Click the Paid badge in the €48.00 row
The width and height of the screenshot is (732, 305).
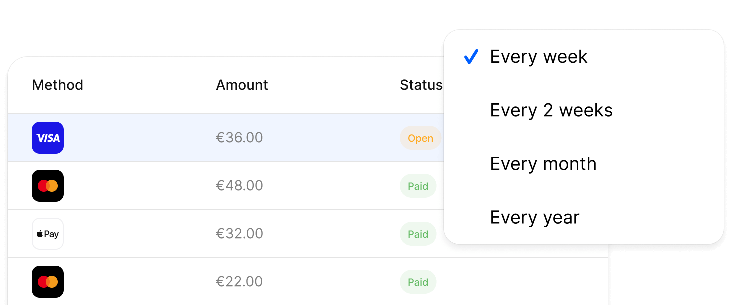click(x=418, y=186)
